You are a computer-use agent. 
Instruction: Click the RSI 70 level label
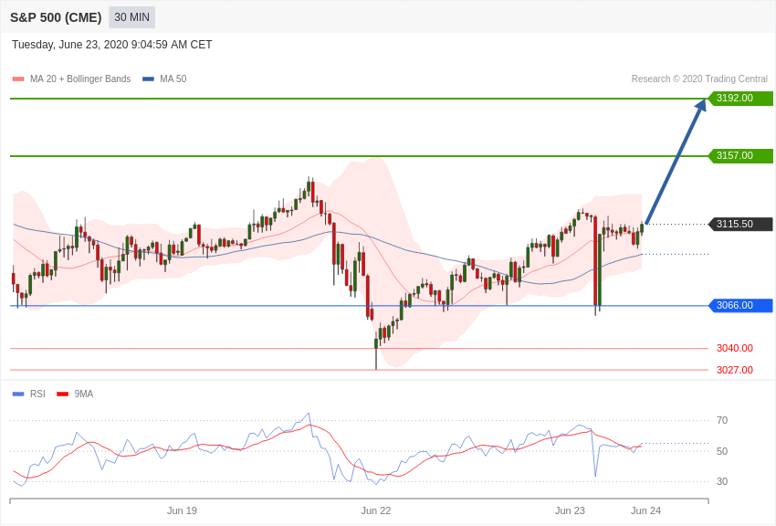tap(722, 421)
